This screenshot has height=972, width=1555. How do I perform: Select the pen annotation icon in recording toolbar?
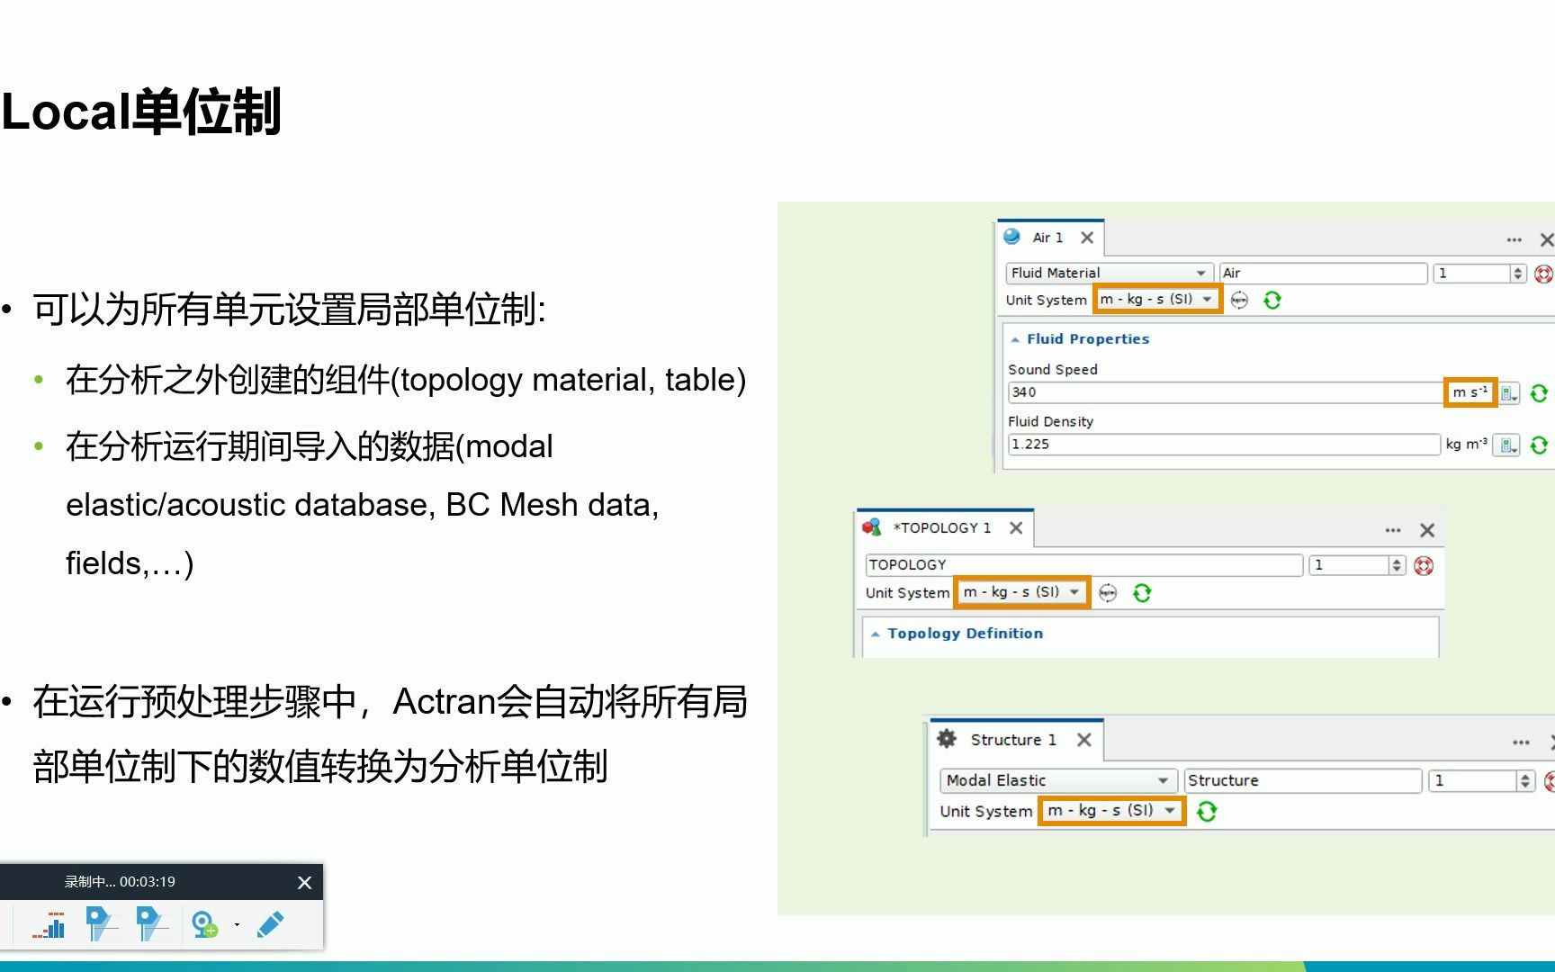coord(270,924)
